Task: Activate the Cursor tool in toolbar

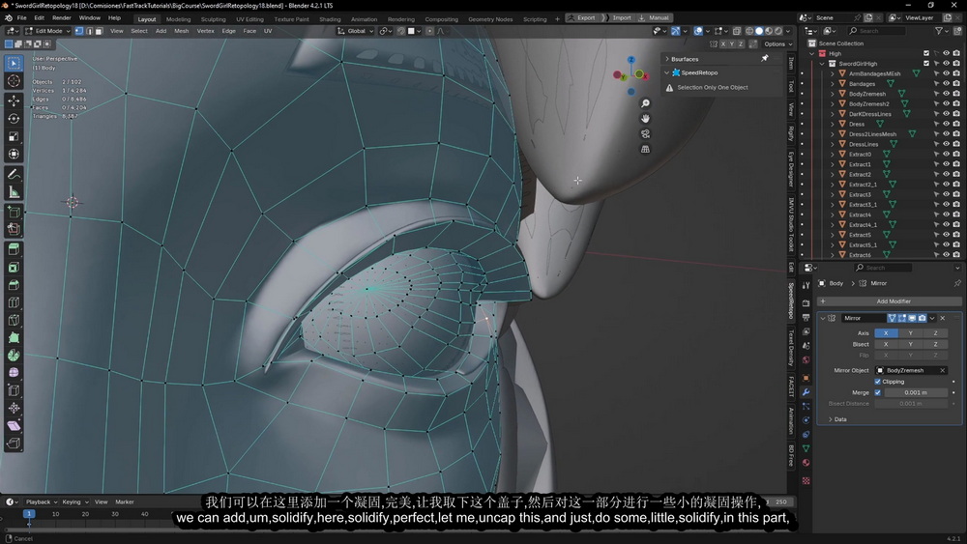Action: click(14, 81)
